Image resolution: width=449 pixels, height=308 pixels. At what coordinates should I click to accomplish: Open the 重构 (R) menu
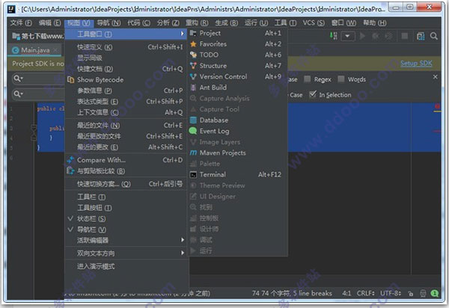(197, 22)
